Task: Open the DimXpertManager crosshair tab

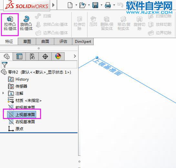Action: click(45, 56)
